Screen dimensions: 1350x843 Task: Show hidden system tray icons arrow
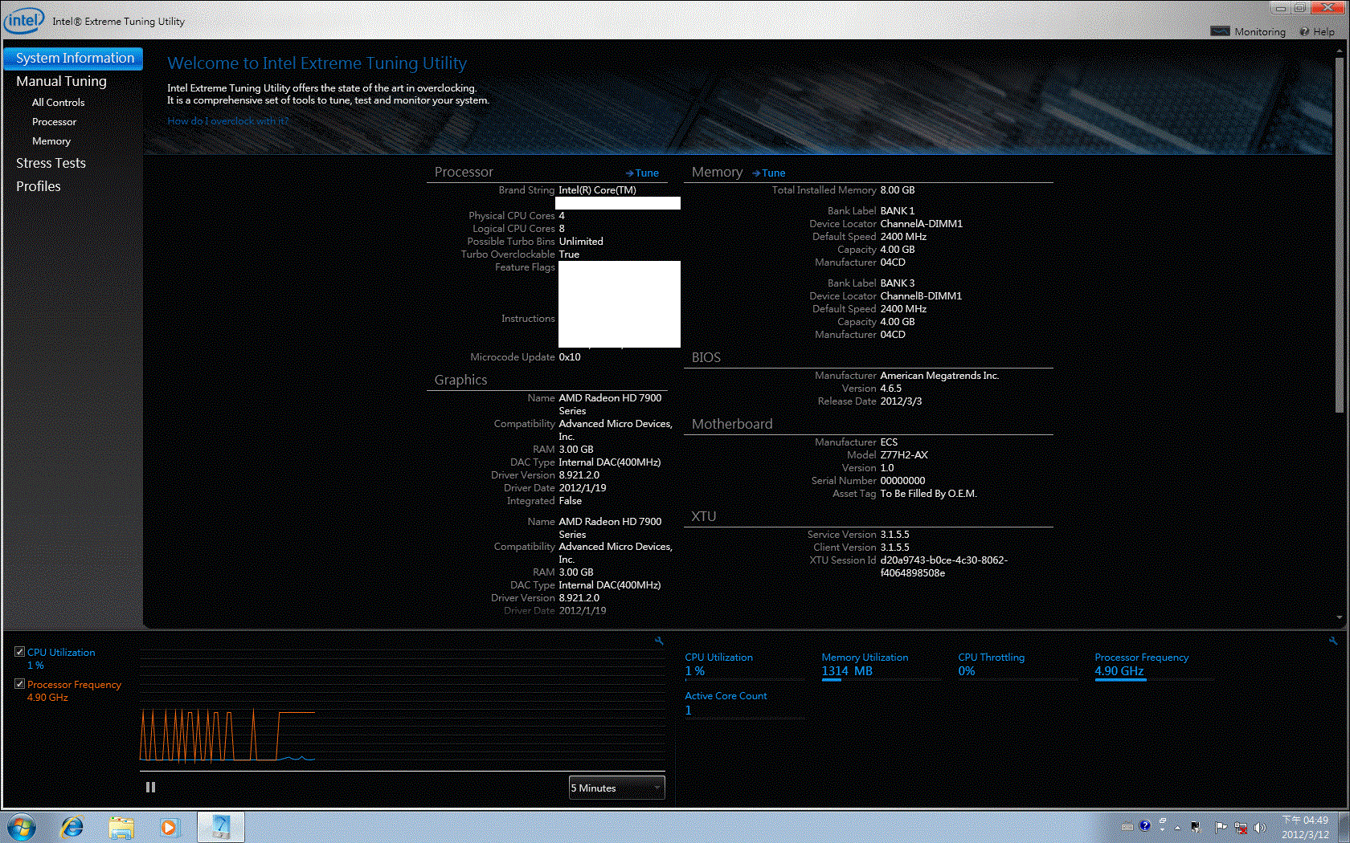tap(1177, 827)
